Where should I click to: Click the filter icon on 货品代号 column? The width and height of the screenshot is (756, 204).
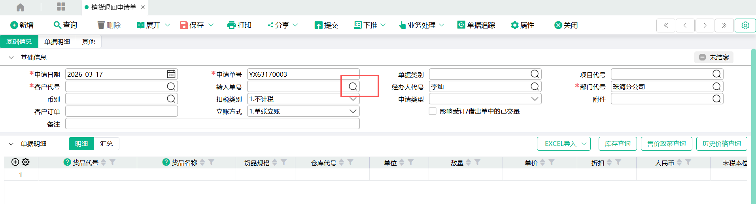pyautogui.click(x=112, y=162)
